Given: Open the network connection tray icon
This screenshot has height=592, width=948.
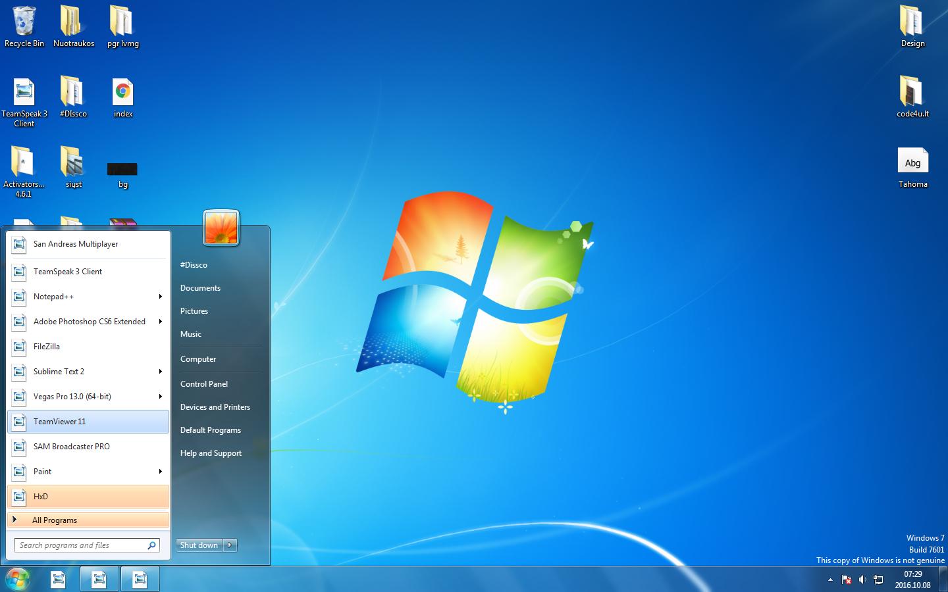Looking at the screenshot, I should pos(878,580).
